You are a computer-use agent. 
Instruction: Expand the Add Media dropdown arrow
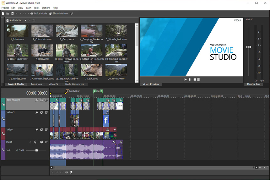pyautogui.click(x=26, y=20)
